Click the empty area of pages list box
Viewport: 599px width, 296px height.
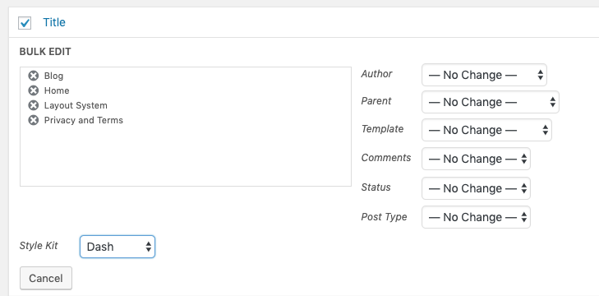tap(185, 157)
